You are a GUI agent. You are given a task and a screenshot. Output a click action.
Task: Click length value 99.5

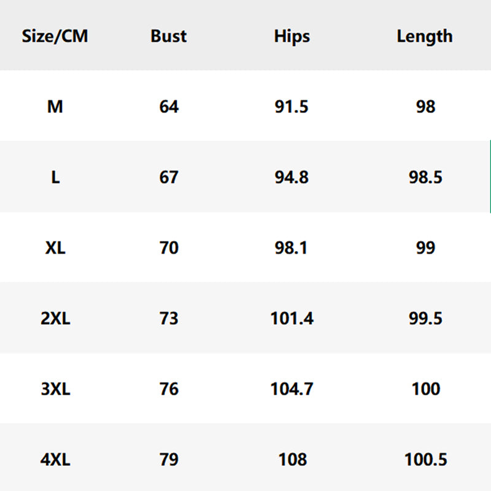(x=425, y=319)
